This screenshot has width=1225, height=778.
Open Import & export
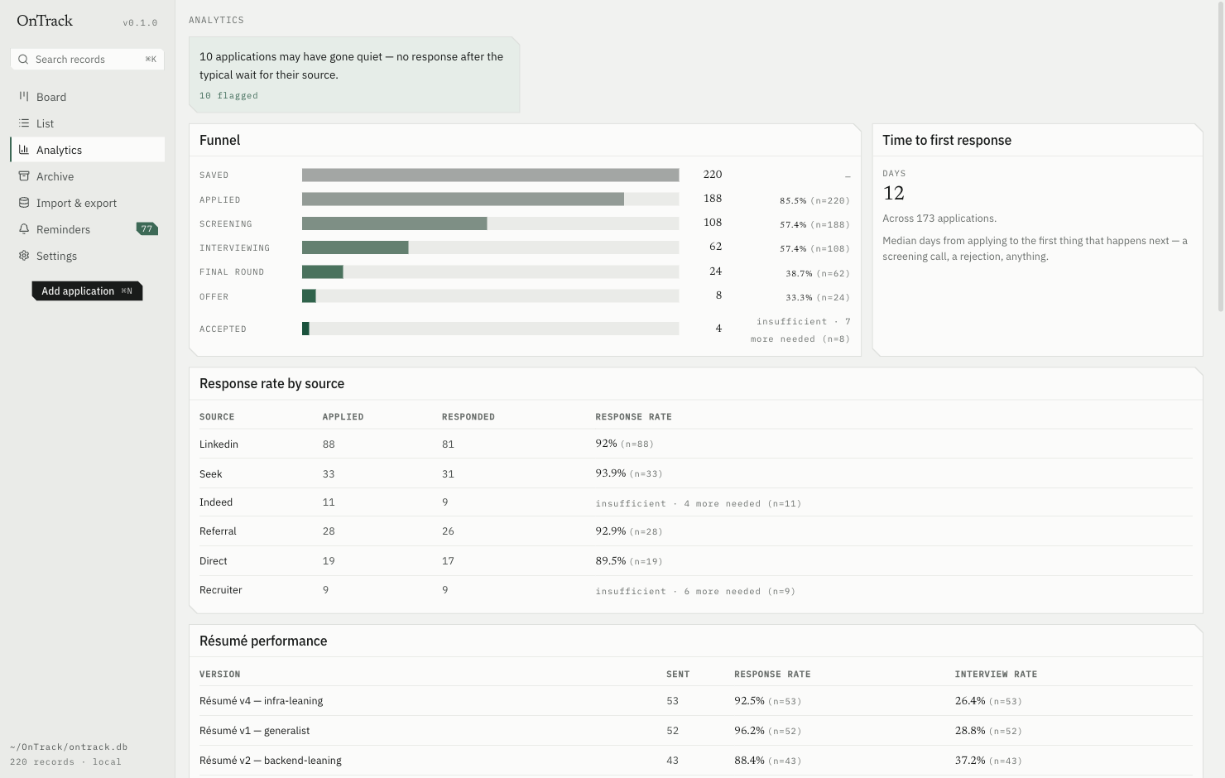88,203
